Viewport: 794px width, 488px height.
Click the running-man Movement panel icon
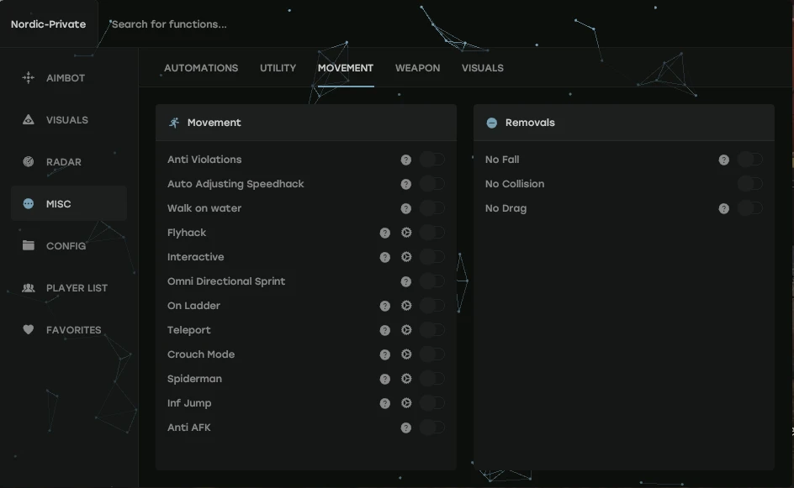[174, 123]
